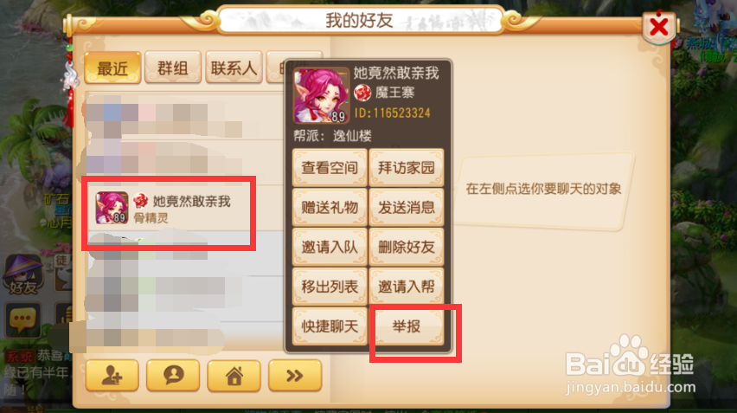Click the home icon button
Screen dimensions: 737x413
(234, 376)
